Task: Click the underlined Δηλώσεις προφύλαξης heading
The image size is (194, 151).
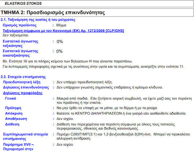Action: 23,93
